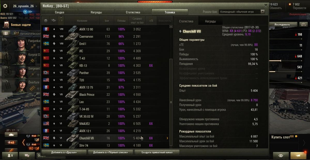This screenshot has width=310, height=160.
Task: Open the chat channels speech-bubble icon
Action: coord(27,155)
